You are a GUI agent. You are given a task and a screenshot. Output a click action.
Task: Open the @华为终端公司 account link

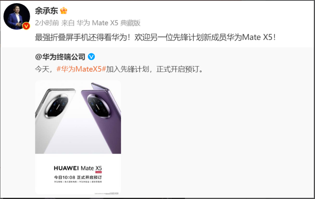pos(60,57)
